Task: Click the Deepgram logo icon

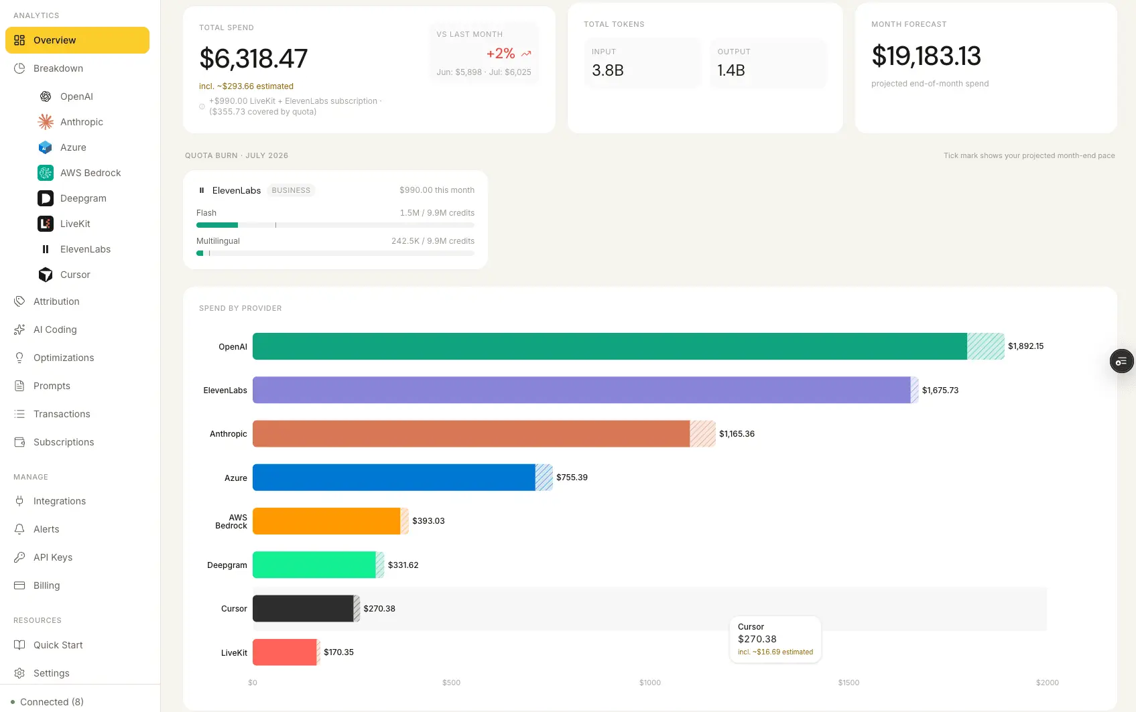Action: pos(46,198)
